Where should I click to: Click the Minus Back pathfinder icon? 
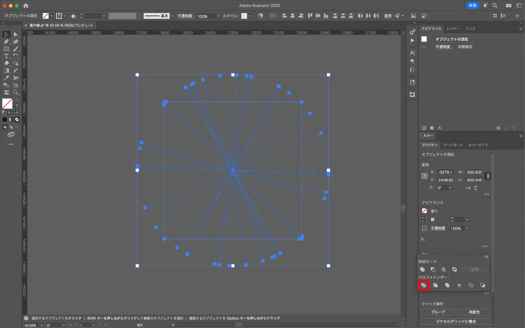(483, 285)
